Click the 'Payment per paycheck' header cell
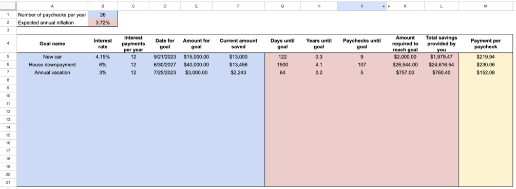 click(x=486, y=44)
